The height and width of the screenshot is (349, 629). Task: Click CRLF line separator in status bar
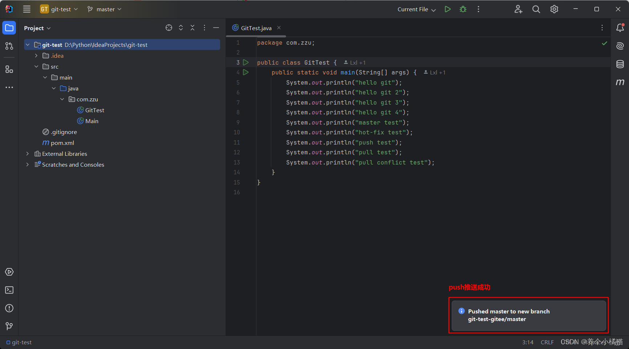coord(547,342)
